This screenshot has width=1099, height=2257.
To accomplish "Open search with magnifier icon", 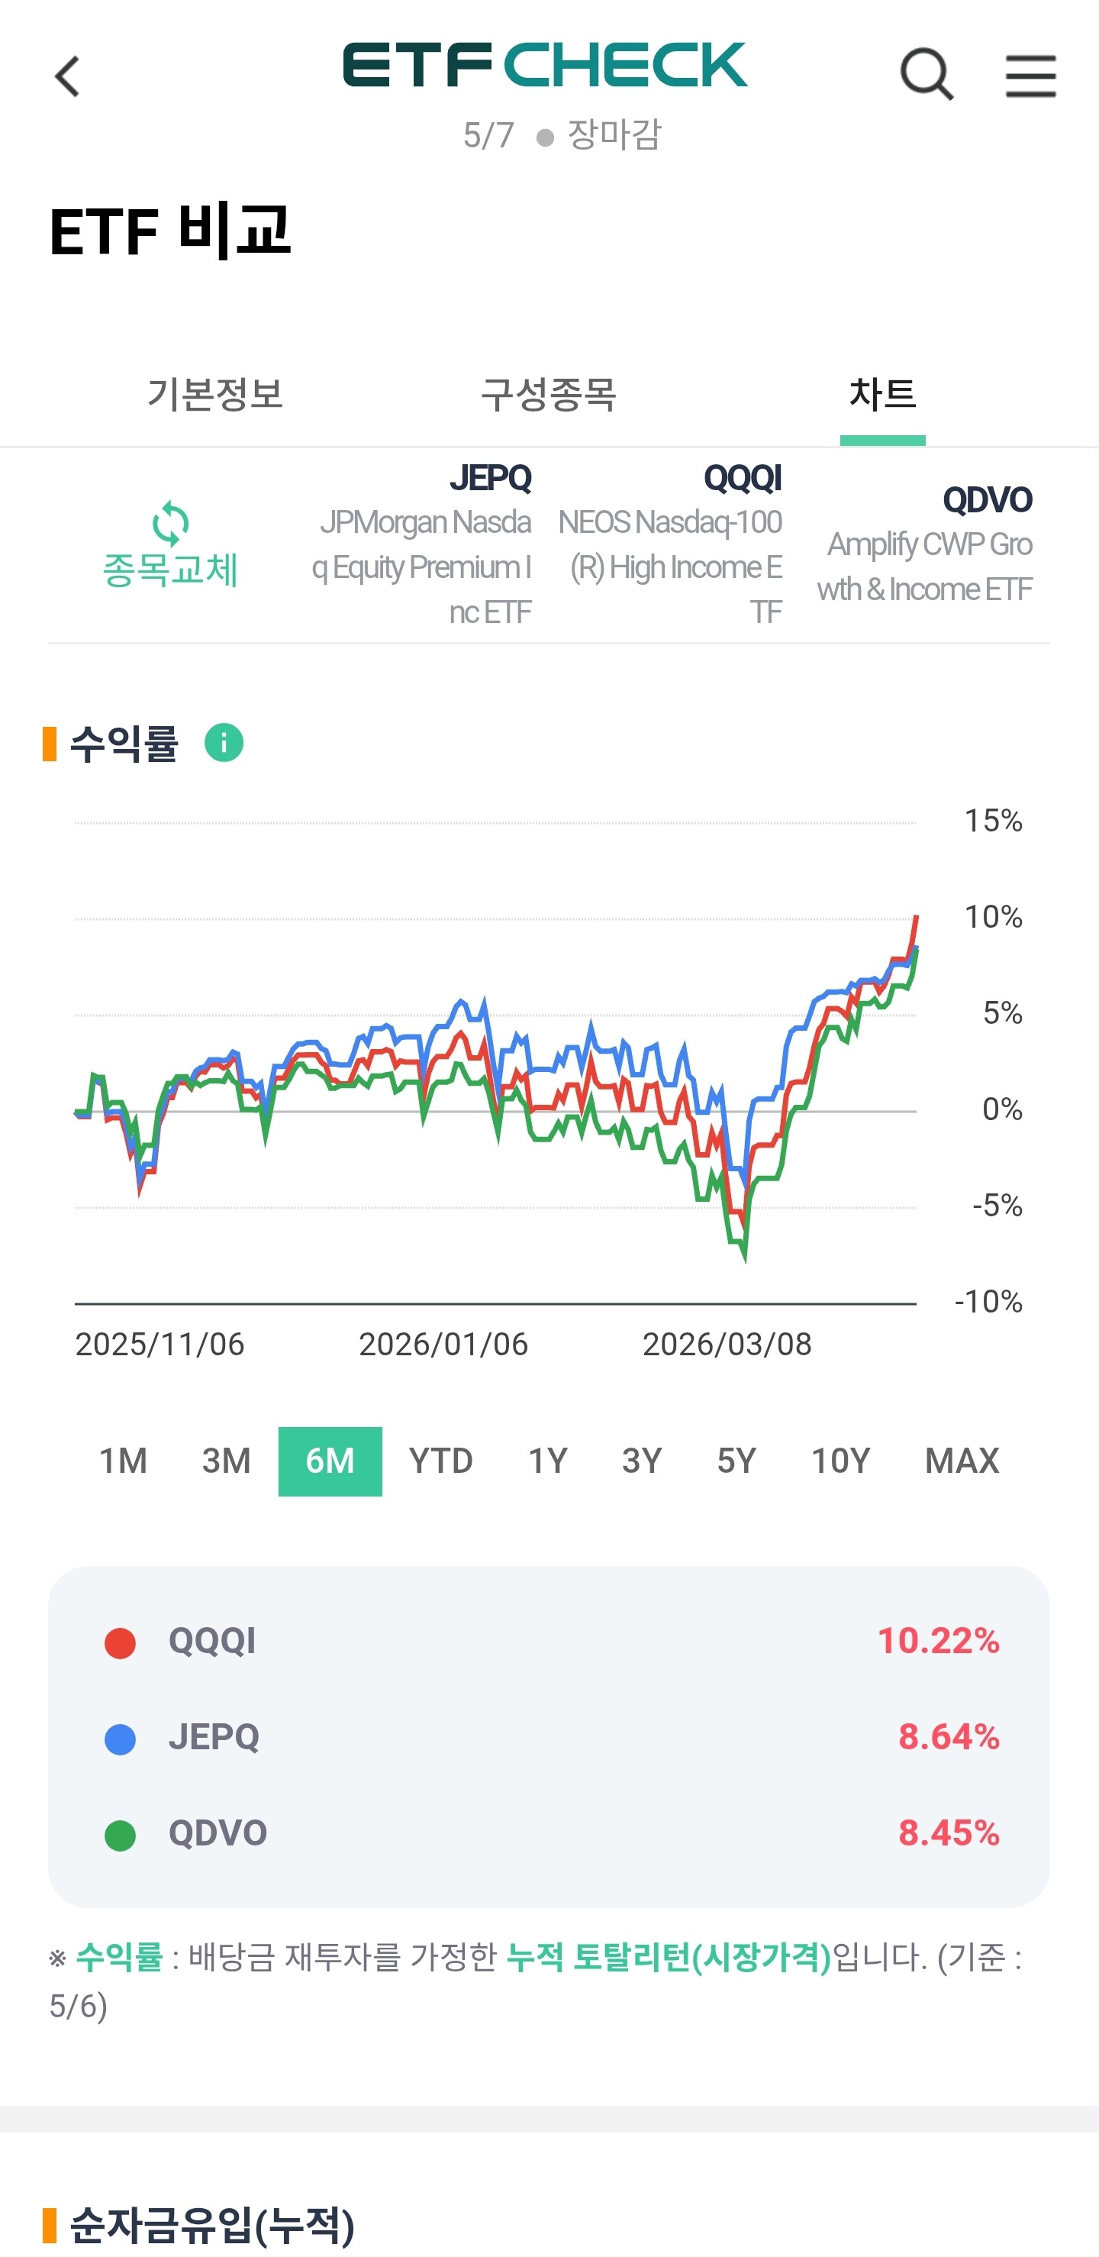I will [x=927, y=76].
